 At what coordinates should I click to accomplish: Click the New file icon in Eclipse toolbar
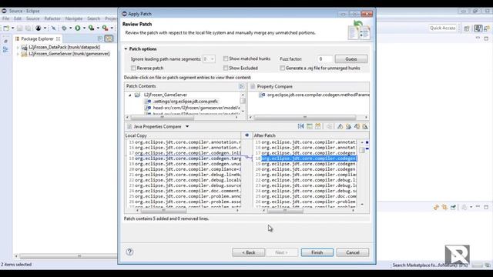6,28
